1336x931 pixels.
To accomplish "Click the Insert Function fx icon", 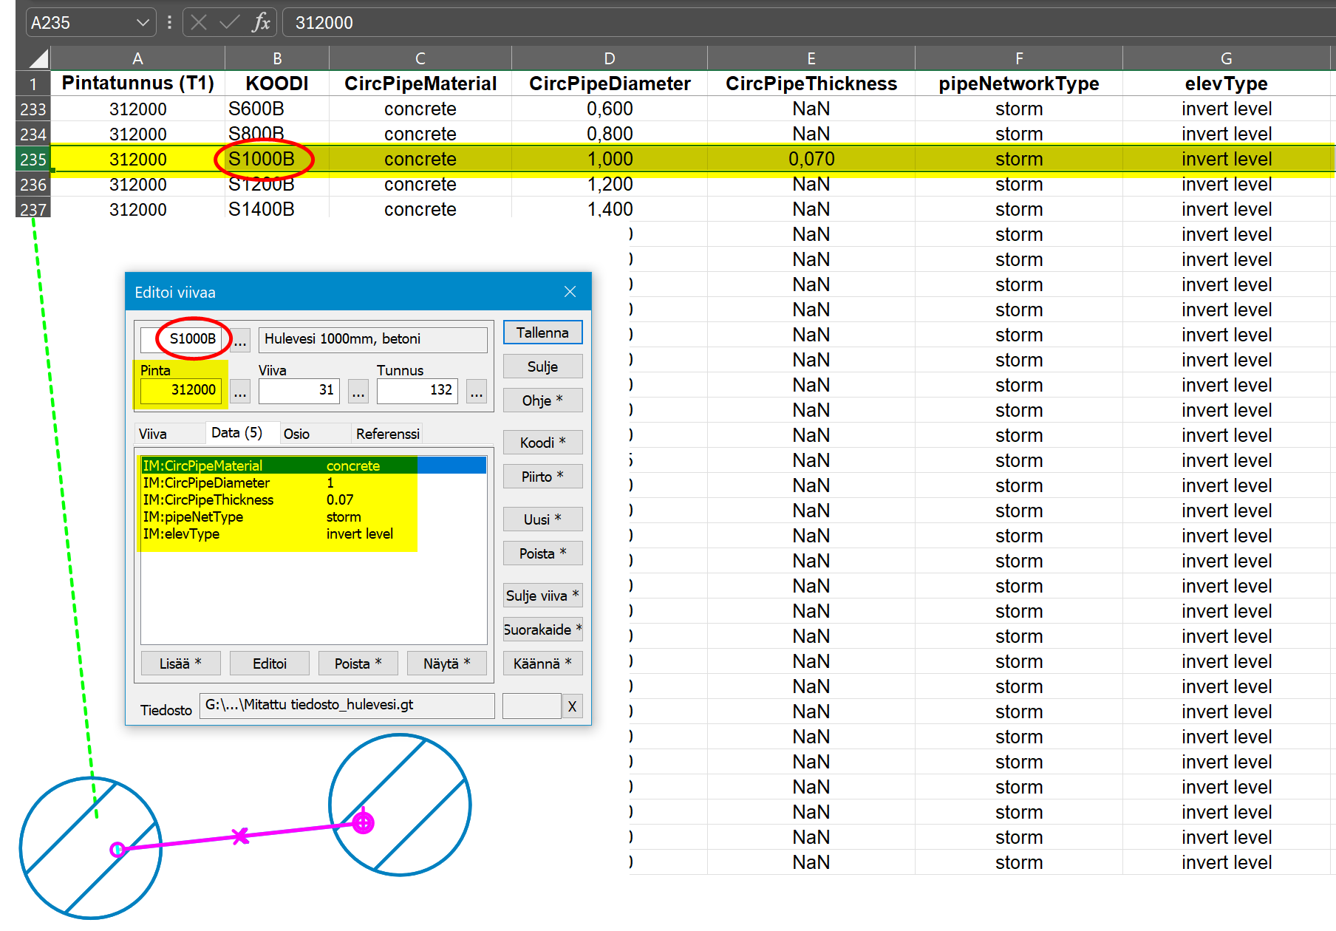I will pos(261,23).
